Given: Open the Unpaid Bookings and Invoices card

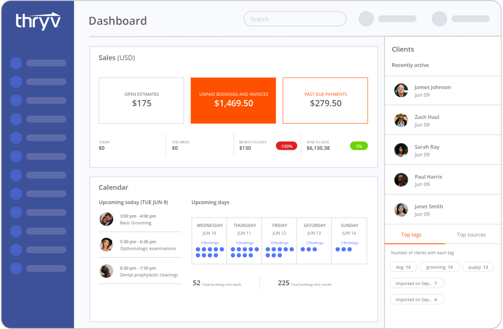Looking at the screenshot, I should click(x=233, y=101).
